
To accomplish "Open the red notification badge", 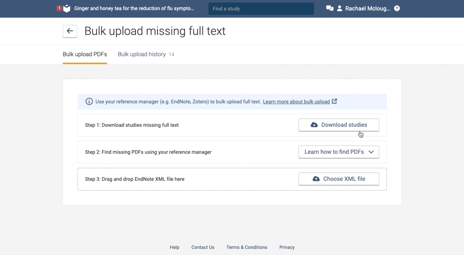I will tap(59, 8).
